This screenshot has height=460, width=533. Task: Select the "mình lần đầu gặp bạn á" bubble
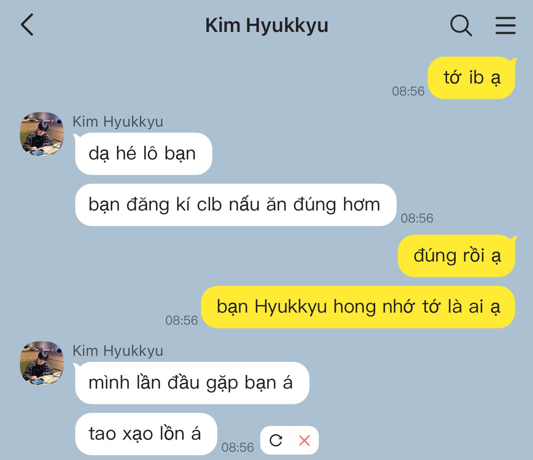click(192, 383)
